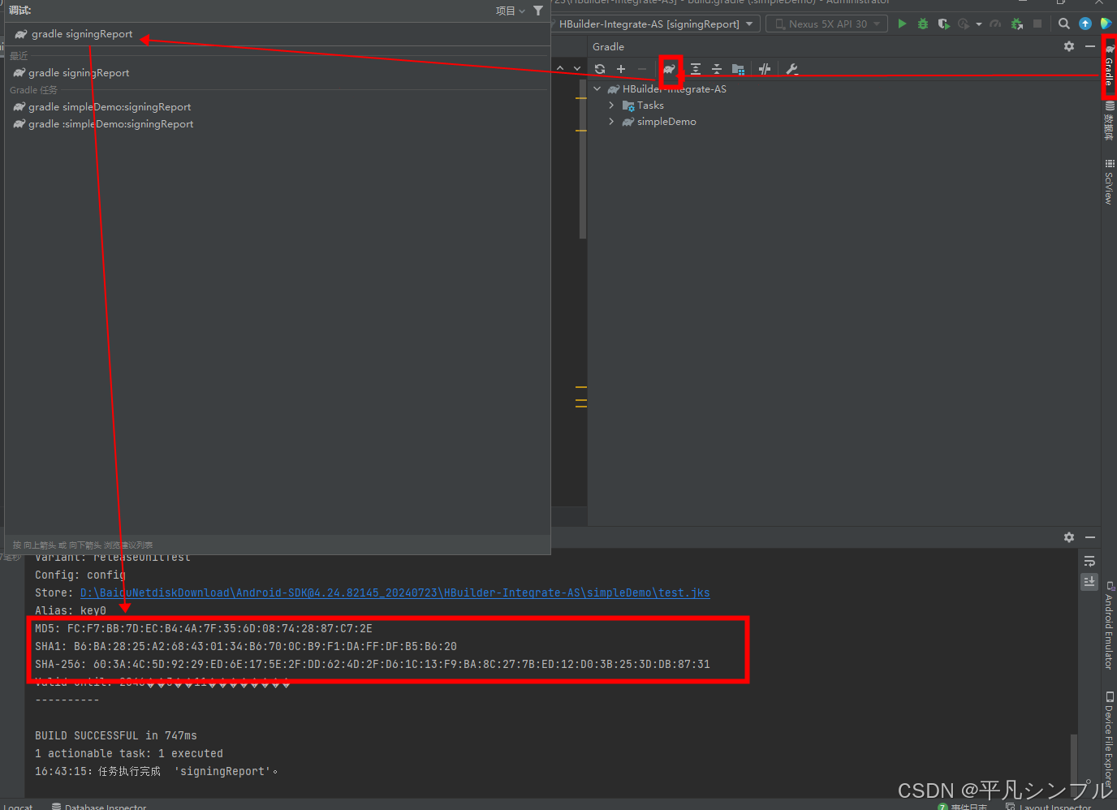Click the MD5 fingerprint line
The image size is (1117, 810).
[204, 629]
